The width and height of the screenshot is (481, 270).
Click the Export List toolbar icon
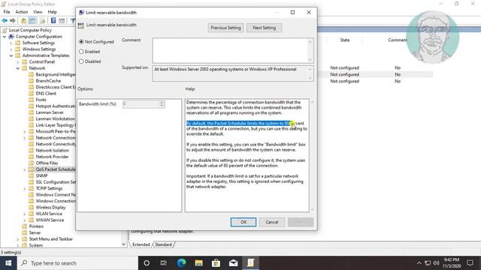click(43, 20)
